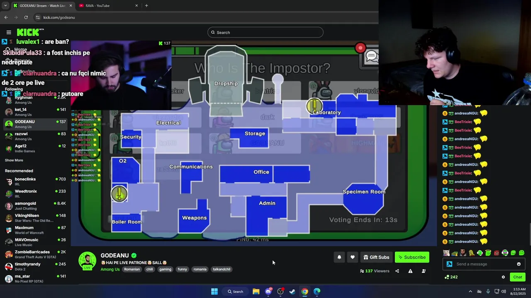Open ket_14 channel in Following list
Screen dimensions: 531x298
(x=35, y=112)
